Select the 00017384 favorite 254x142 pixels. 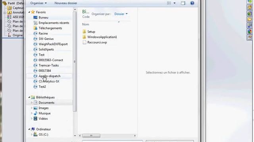[45, 71]
